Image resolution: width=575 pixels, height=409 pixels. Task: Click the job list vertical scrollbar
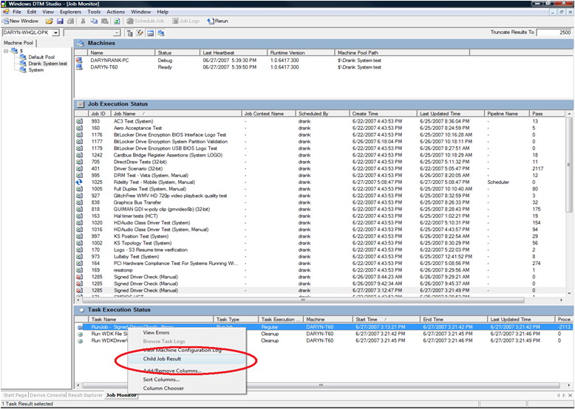pos(570,165)
